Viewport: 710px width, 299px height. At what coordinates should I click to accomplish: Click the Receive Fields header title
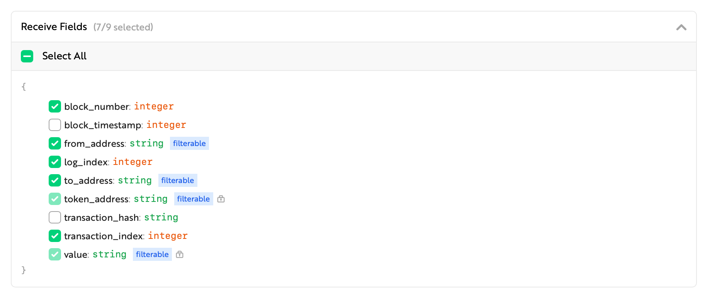[54, 27]
